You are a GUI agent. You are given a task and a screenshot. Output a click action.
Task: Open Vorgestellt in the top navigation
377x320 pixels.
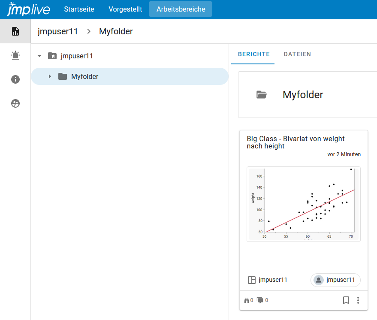point(125,9)
